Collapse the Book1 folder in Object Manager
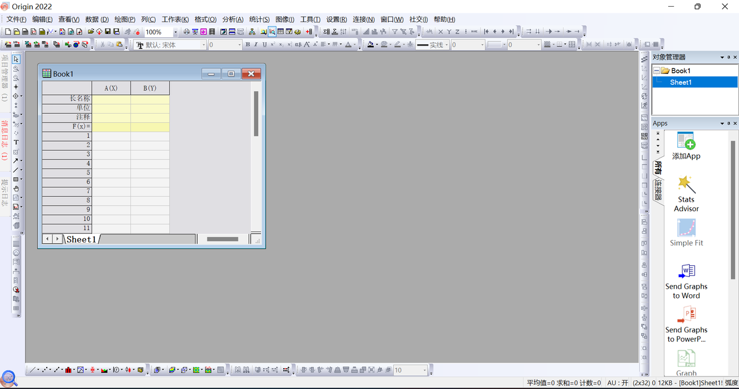This screenshot has height=389, width=739. [656, 71]
